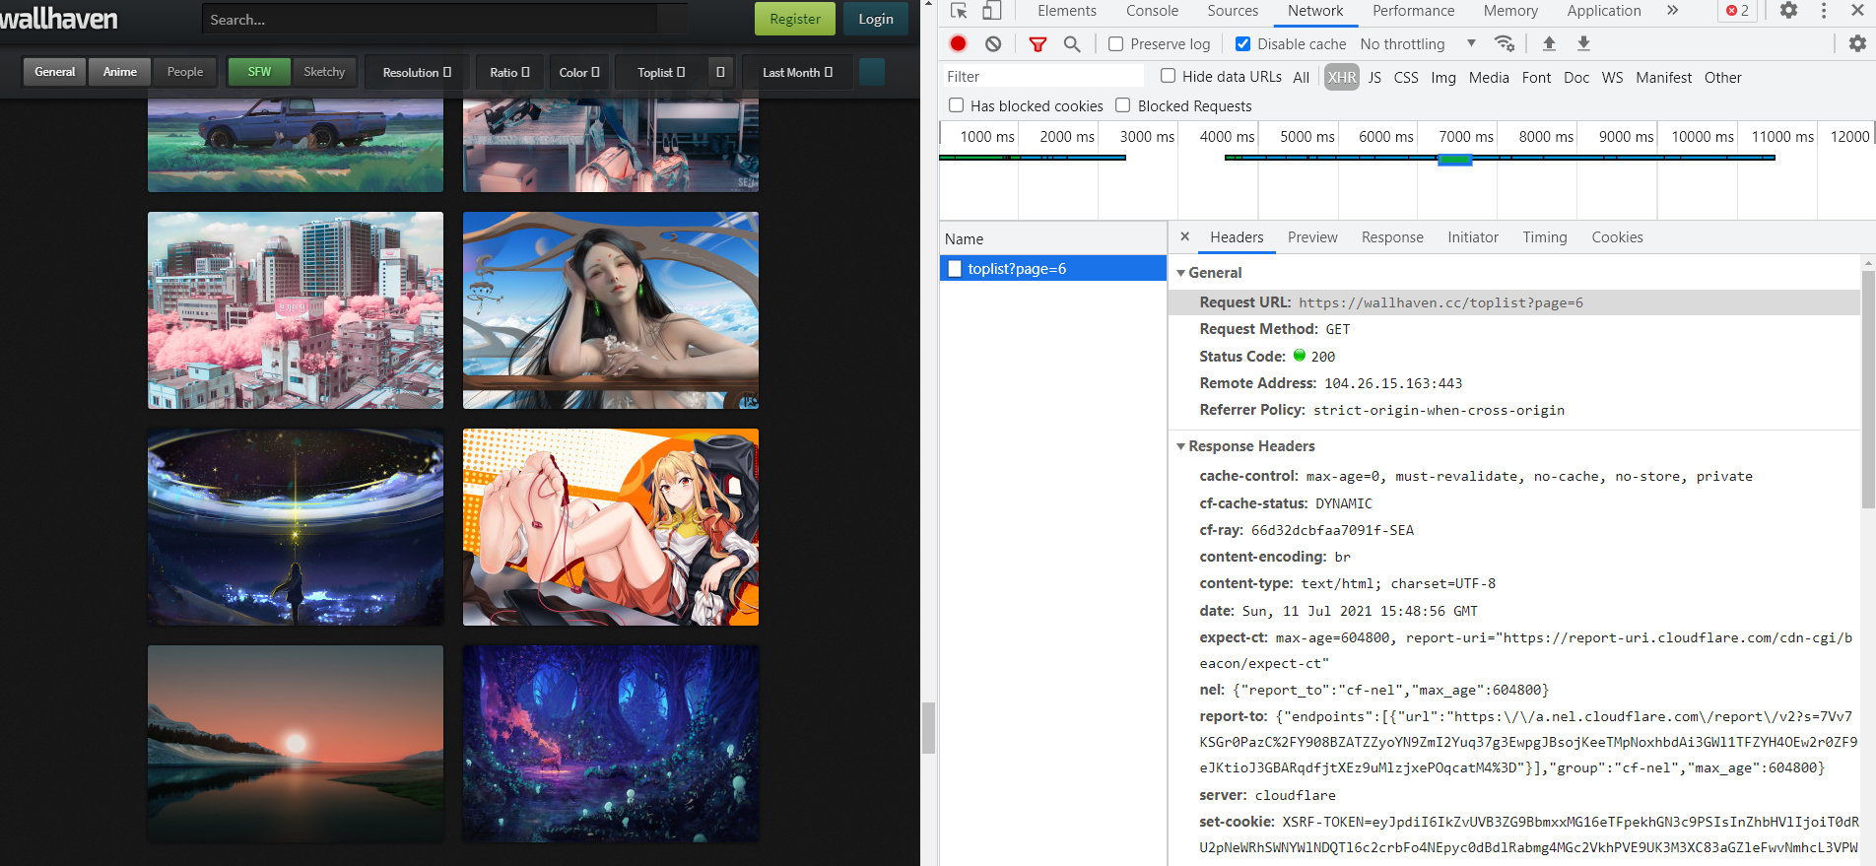Stop network recording with the red button
This screenshot has width=1876, height=866.
(x=958, y=43)
